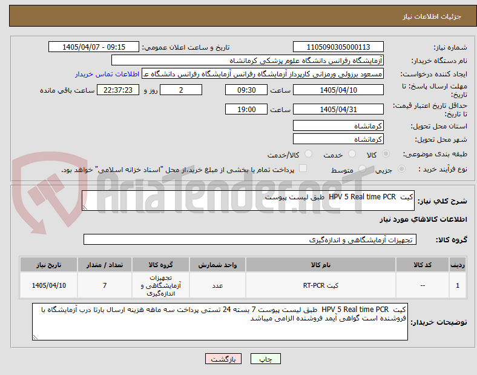Image resolution: width=477 pixels, height=375 pixels.
Task: Click the request creator name field
Action: coord(263,74)
